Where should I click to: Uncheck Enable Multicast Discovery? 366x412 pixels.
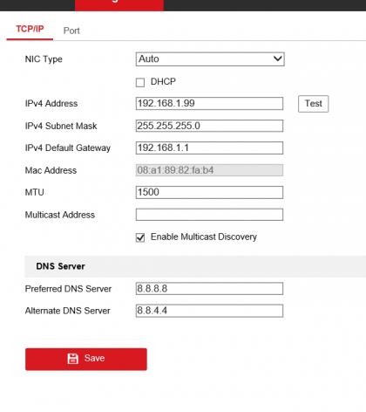pyautogui.click(x=140, y=237)
